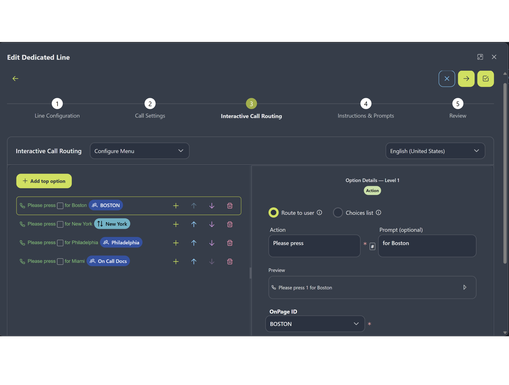Click the cancel X outlined button
The height and width of the screenshot is (385, 509).
pyautogui.click(x=447, y=79)
